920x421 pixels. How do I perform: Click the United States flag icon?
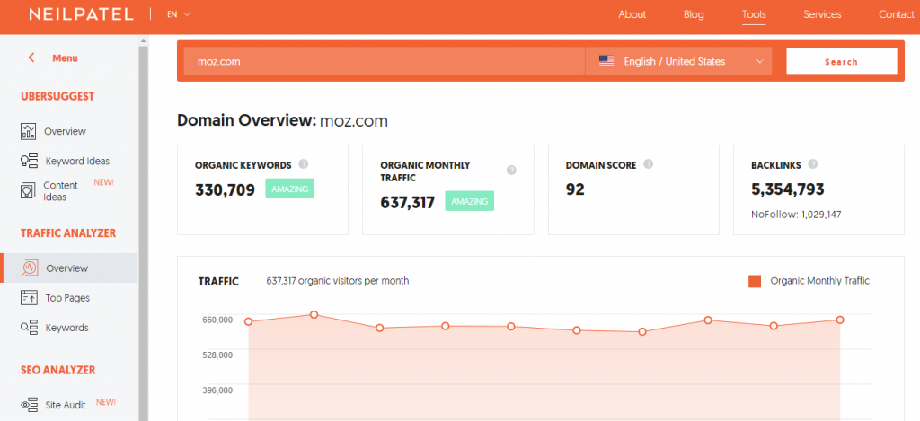pyautogui.click(x=606, y=61)
